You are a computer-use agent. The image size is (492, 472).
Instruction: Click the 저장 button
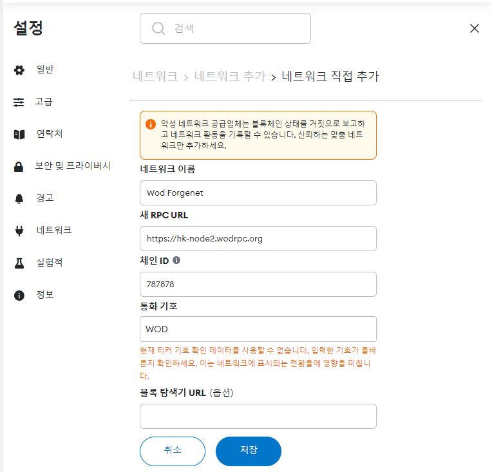(249, 451)
